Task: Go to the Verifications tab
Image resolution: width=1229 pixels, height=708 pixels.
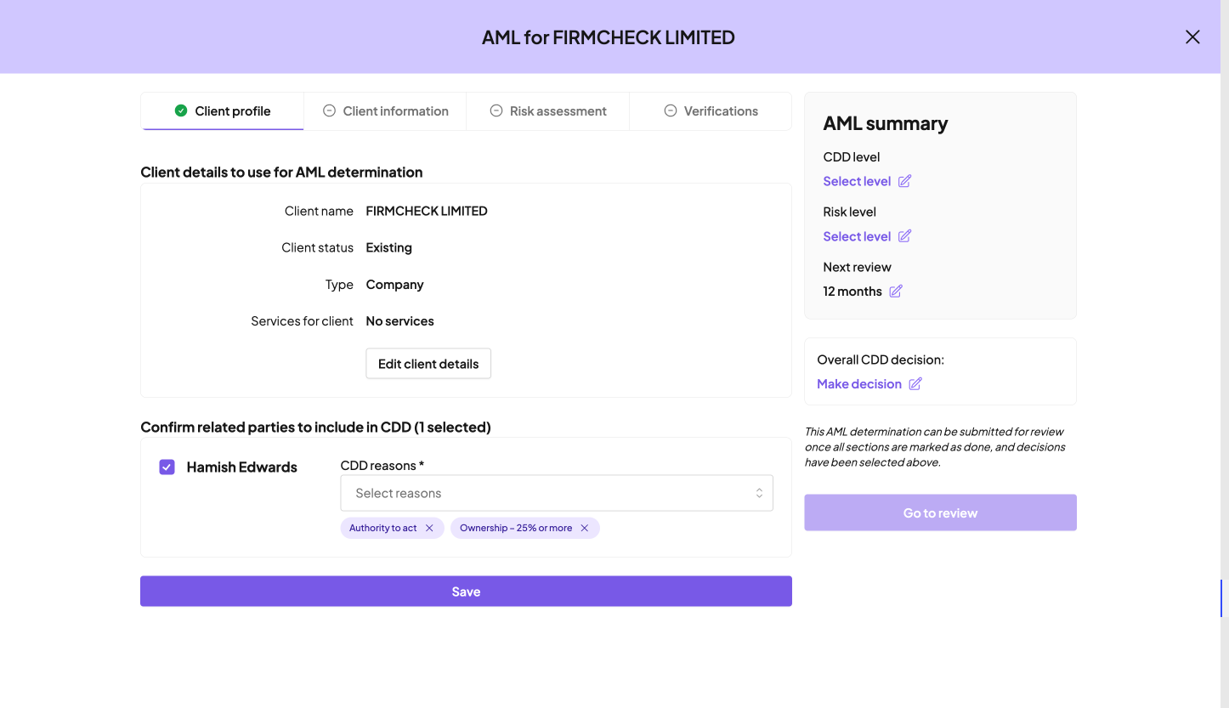Action: [711, 111]
